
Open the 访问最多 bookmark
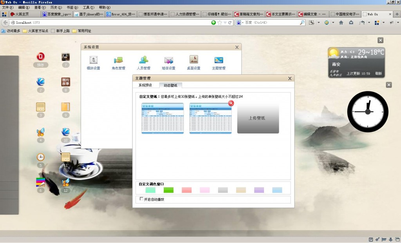click(11, 31)
